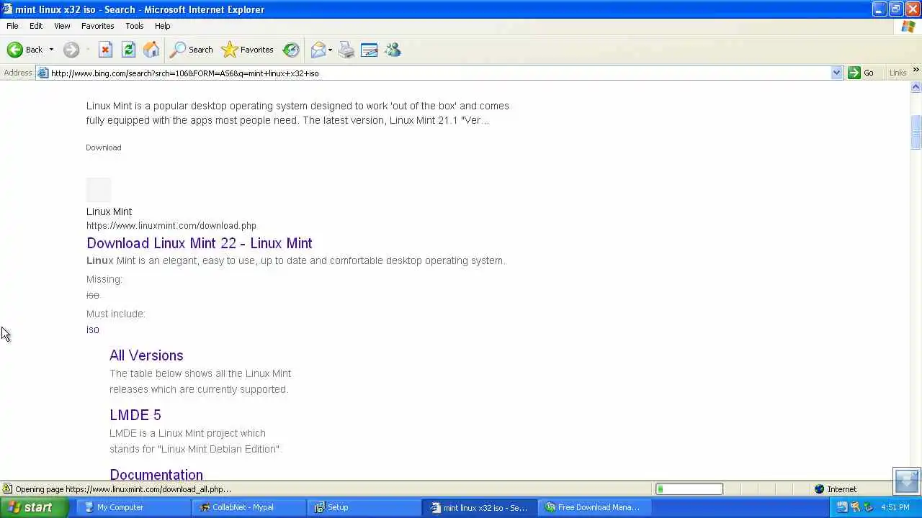Click the IE icon in title bar
This screenshot has height=518, width=922.
[x=6, y=9]
